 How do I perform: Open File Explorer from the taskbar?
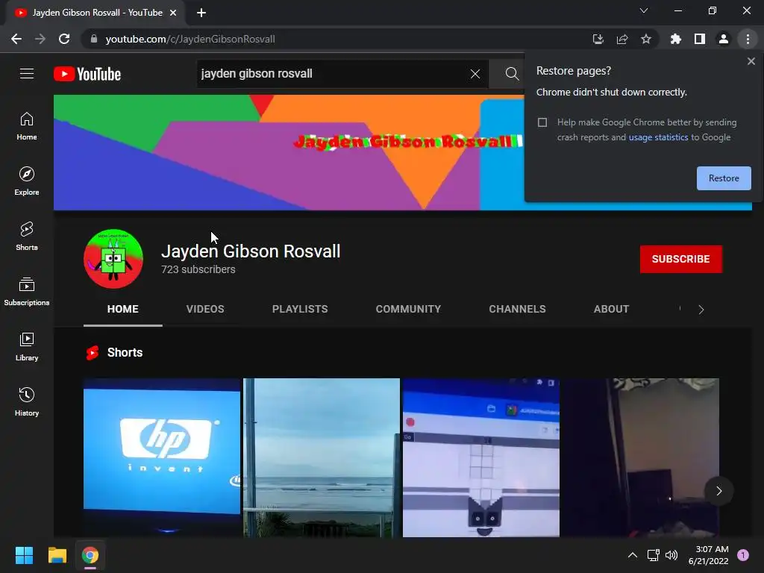(57, 555)
